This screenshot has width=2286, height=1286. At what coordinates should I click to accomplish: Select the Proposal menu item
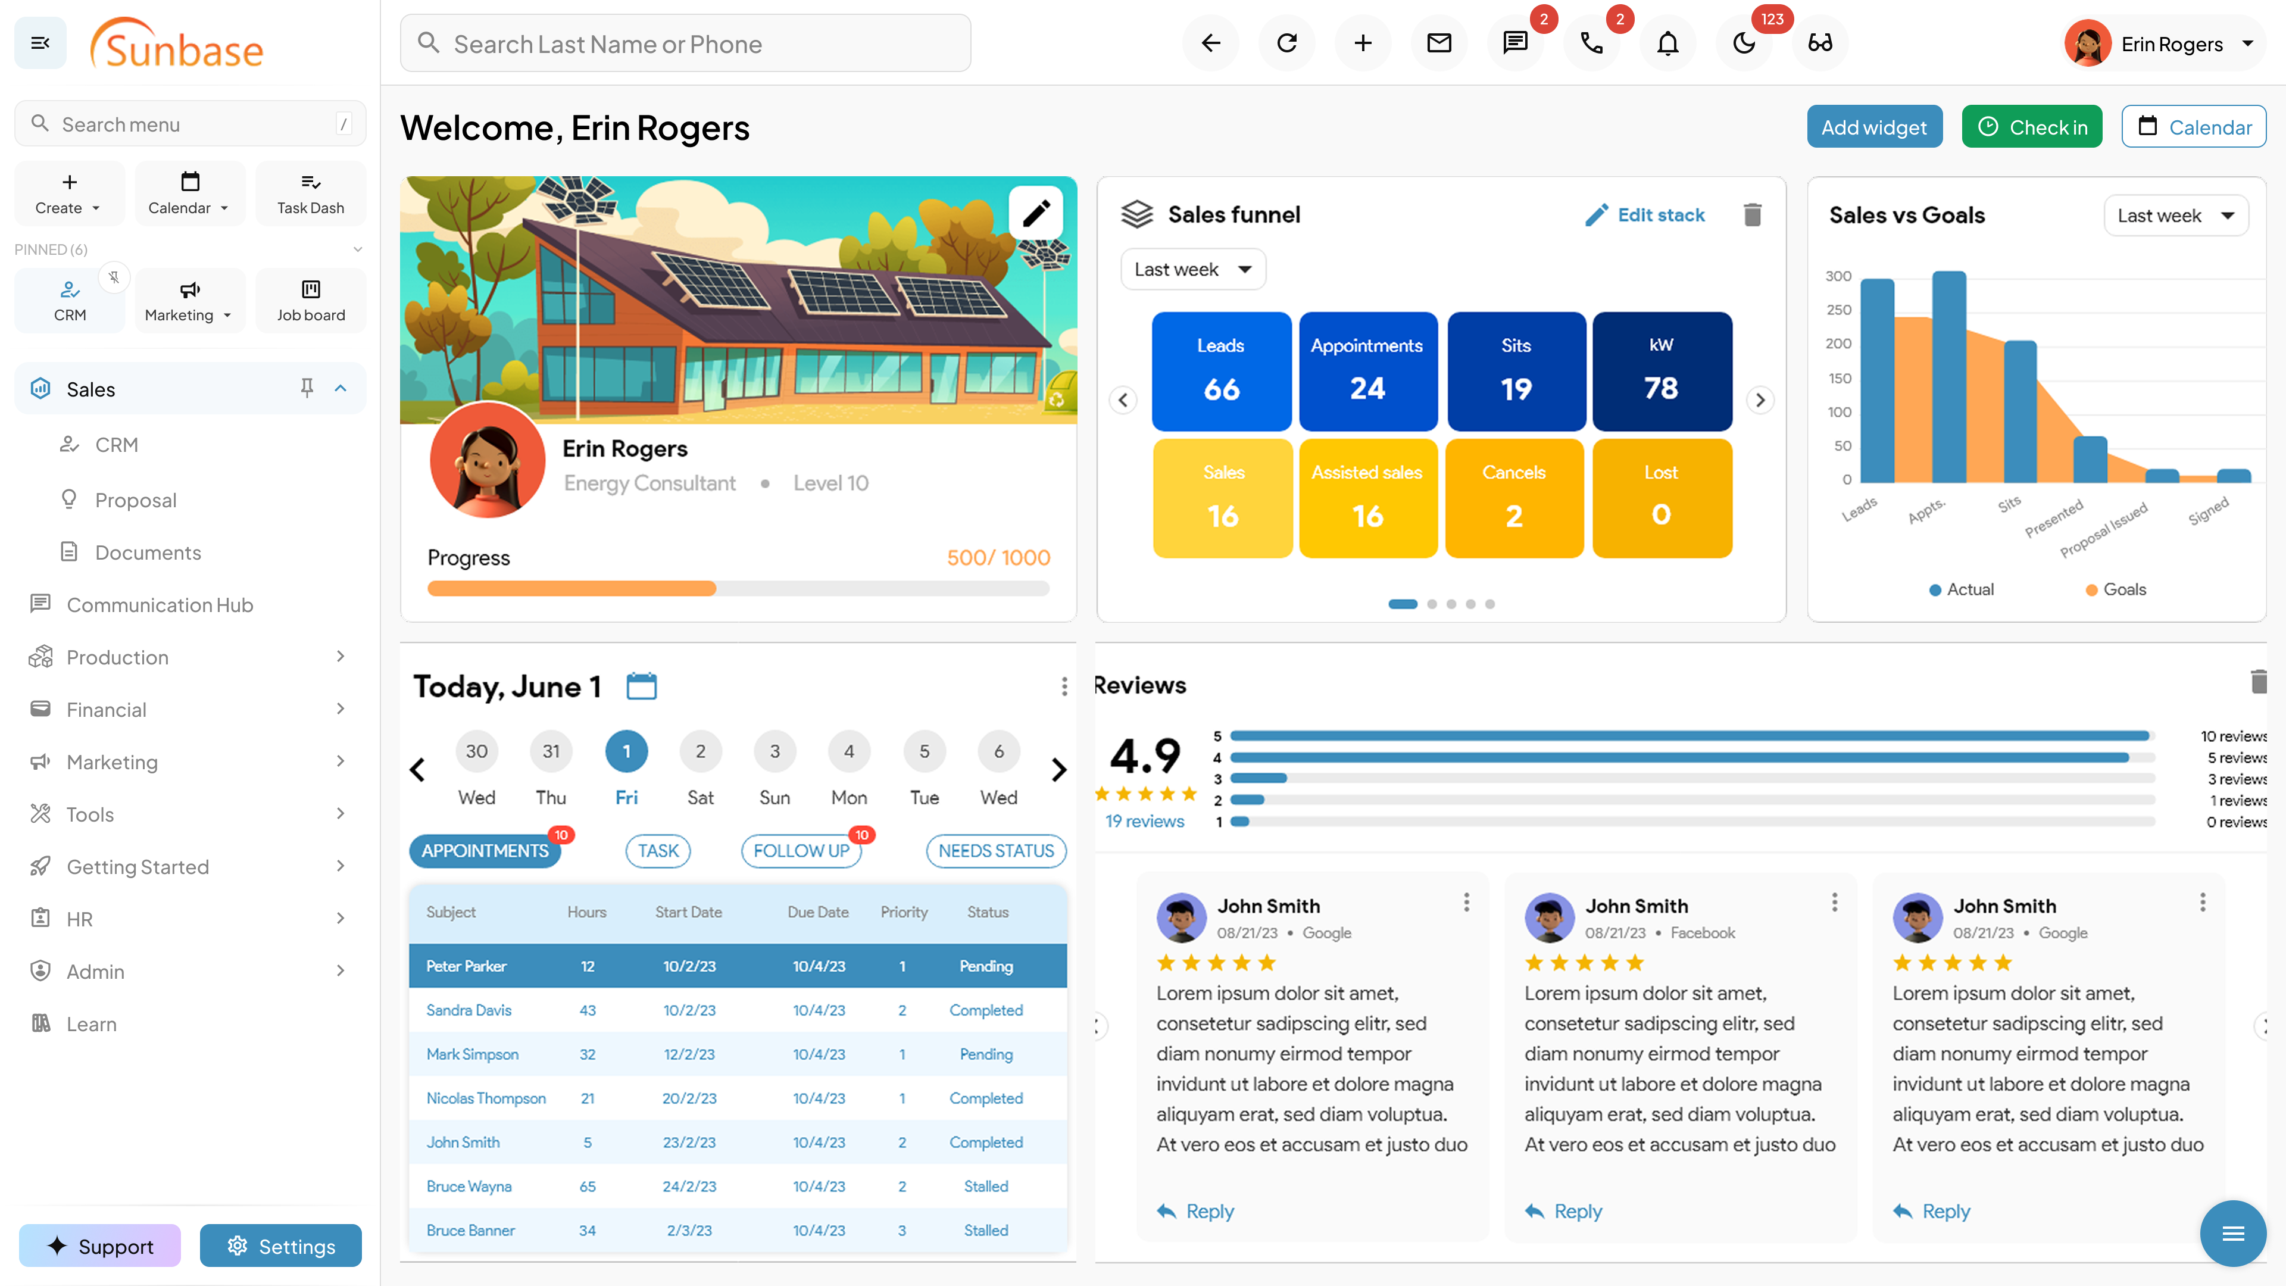coord(135,500)
